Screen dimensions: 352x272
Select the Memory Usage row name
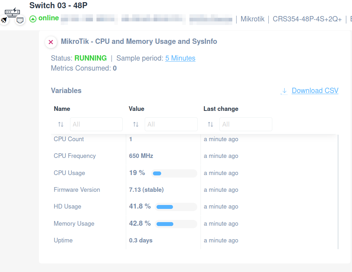point(74,224)
